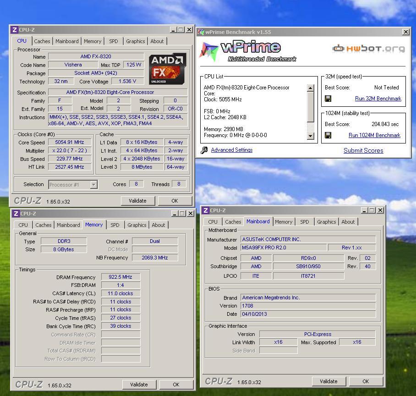Click the wPrime logo icon
This screenshot has width=416, height=396.
(x=209, y=51)
